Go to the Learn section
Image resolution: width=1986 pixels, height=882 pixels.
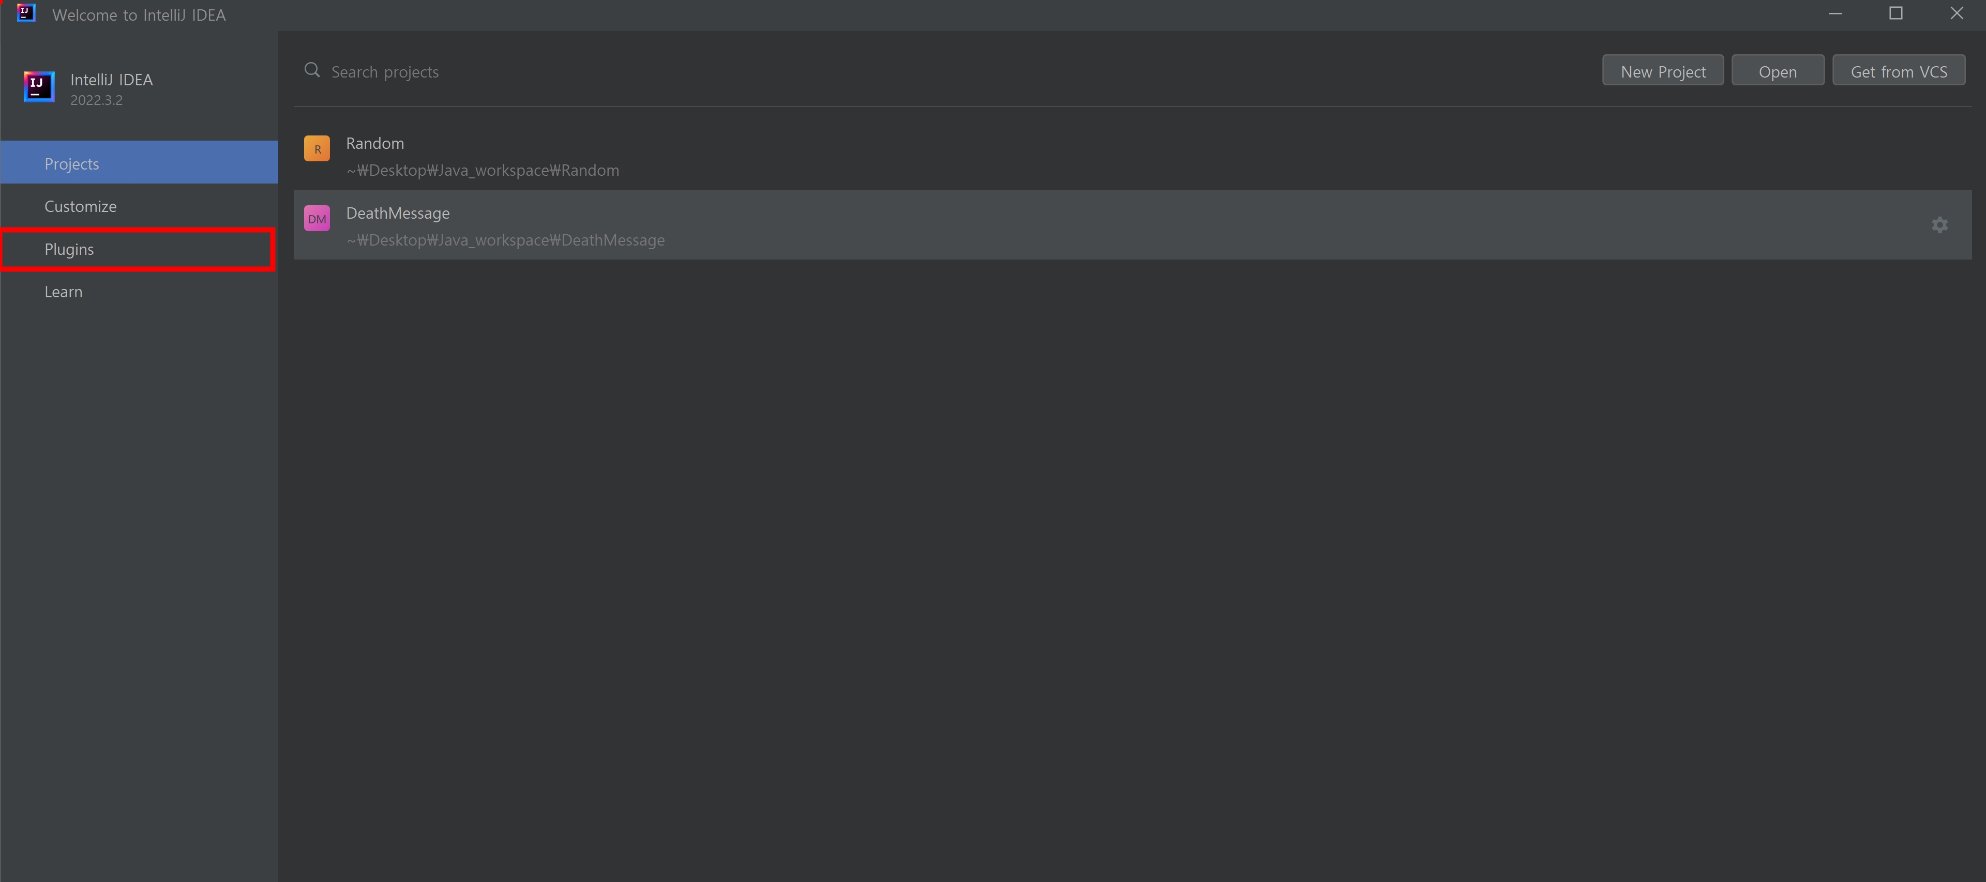(63, 292)
